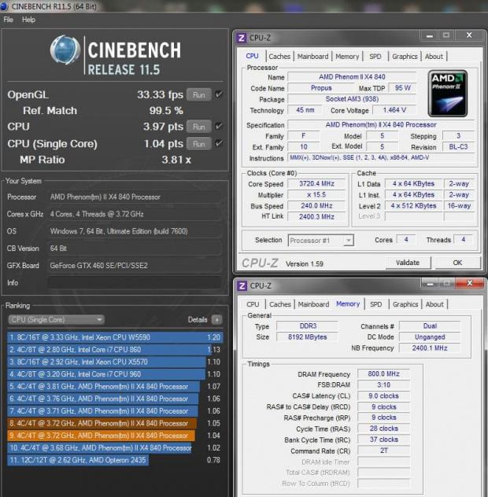
Task: Select ranking entry AMD Opteron 2435
Action: [x=115, y=460]
